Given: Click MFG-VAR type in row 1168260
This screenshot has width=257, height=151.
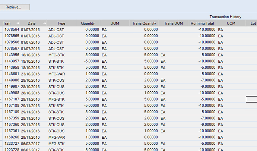Looking at the screenshot, I should (x=57, y=137).
